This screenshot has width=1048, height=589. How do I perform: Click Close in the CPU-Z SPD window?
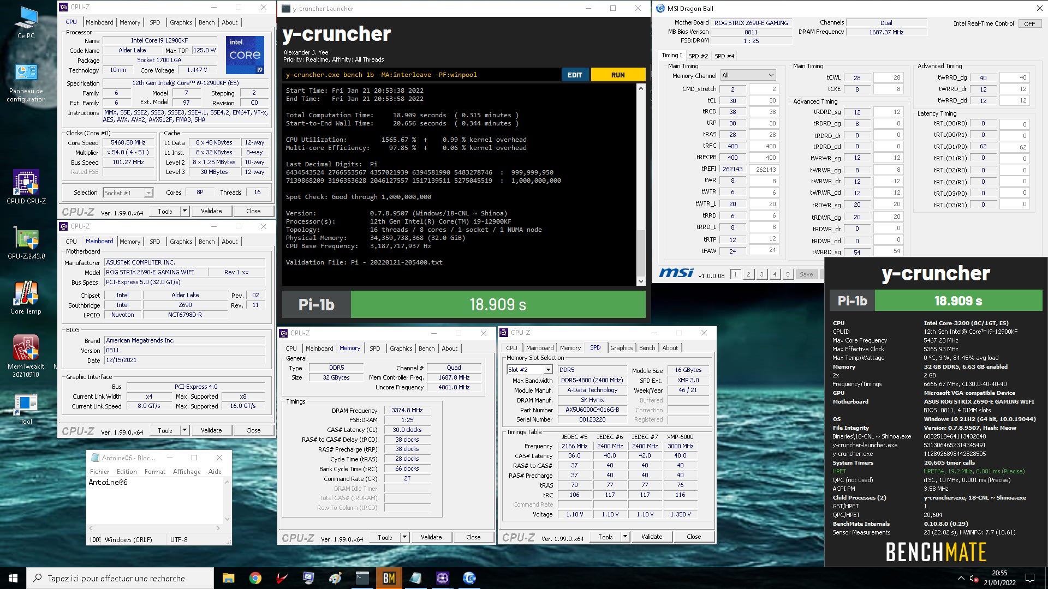pyautogui.click(x=694, y=537)
